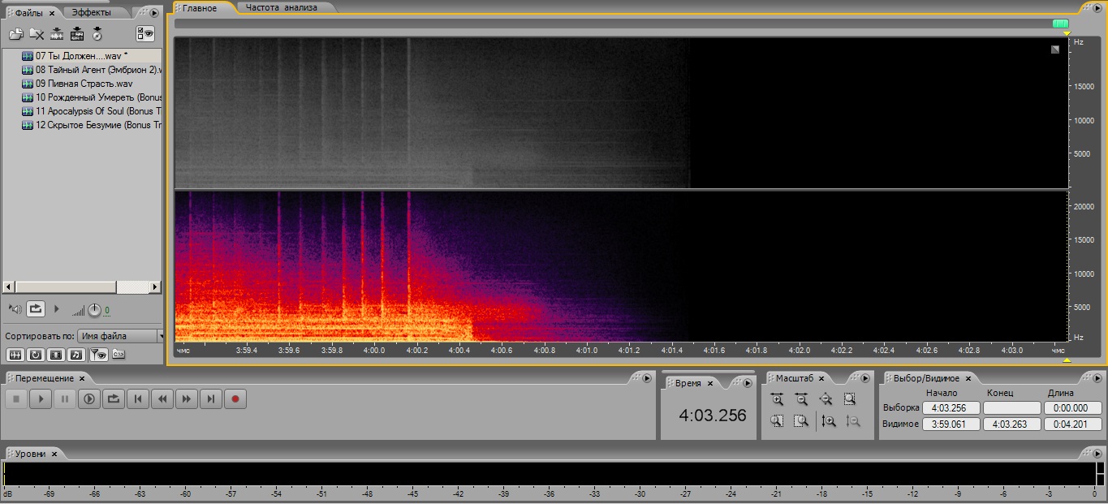Click Zoom to right edge of selection icon
The width and height of the screenshot is (1108, 504).
(x=801, y=421)
